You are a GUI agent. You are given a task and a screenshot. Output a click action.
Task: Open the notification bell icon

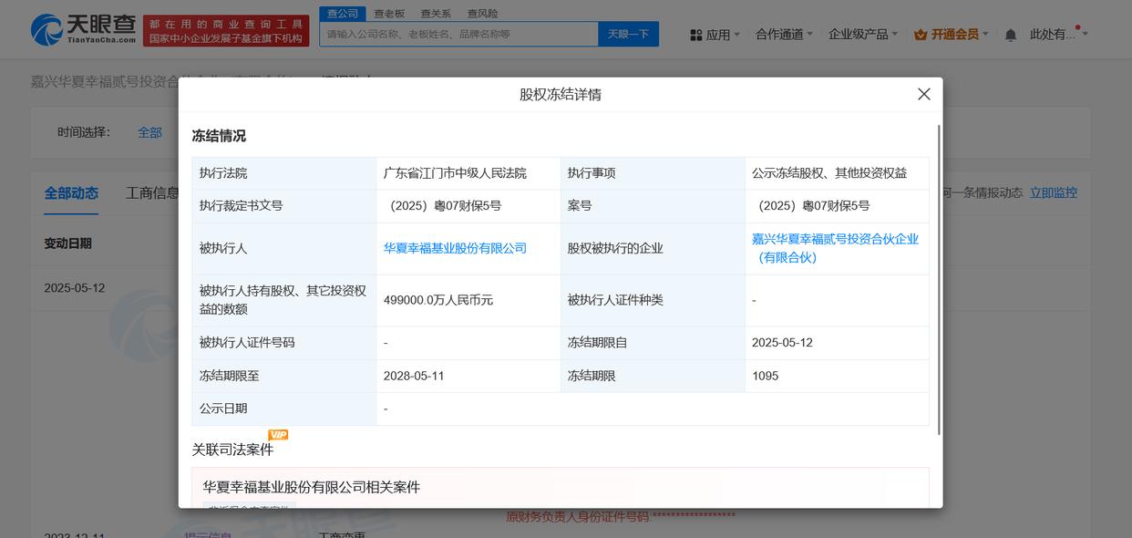point(1010,35)
